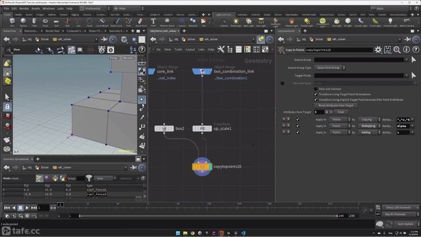Open the Render menu

[x=24, y=9]
